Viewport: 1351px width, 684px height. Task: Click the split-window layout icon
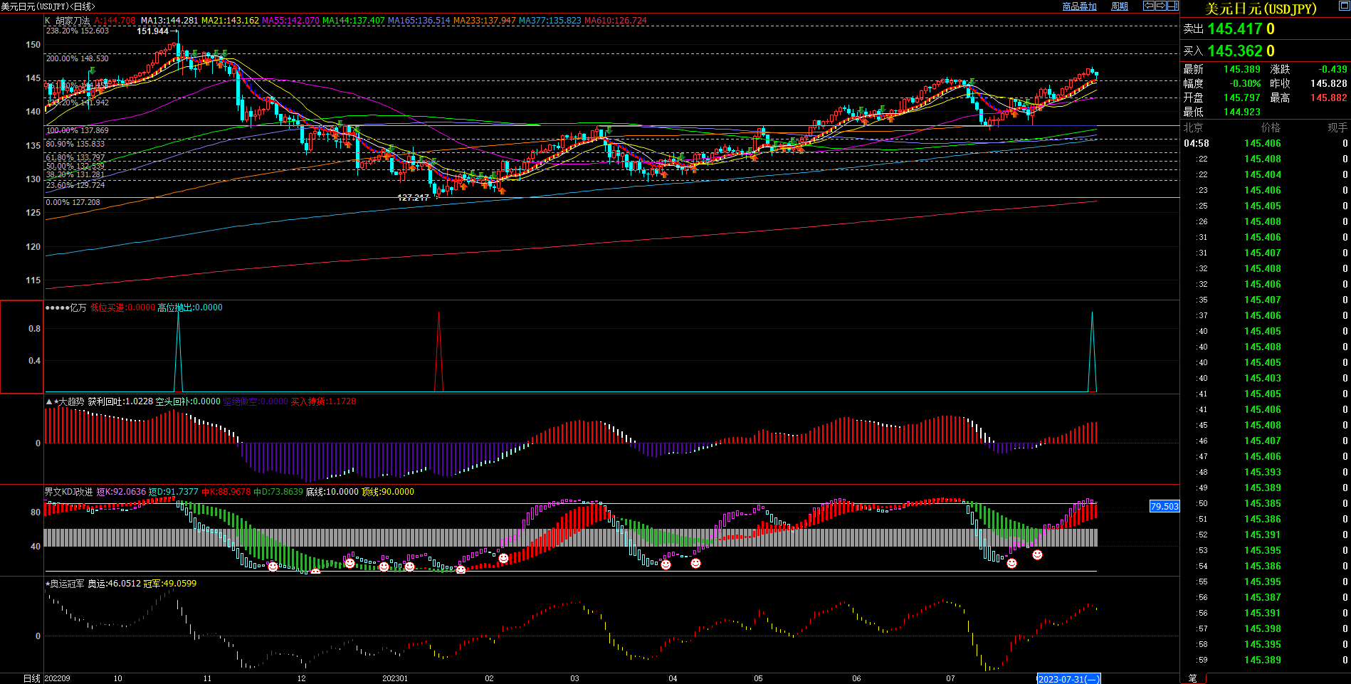1172,6
